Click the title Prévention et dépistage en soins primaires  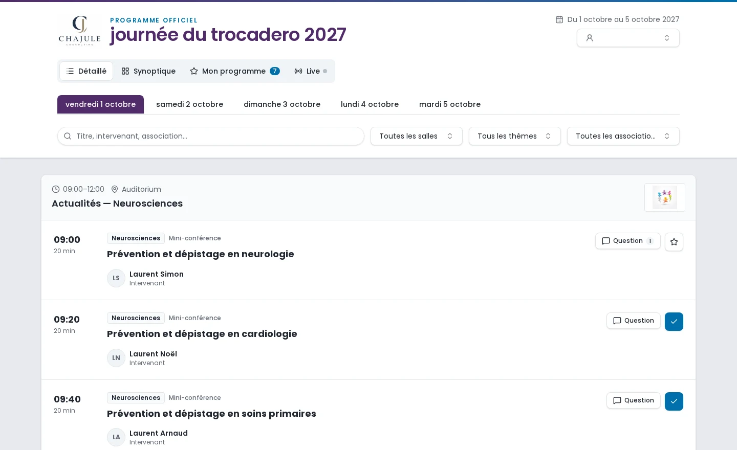(x=211, y=414)
